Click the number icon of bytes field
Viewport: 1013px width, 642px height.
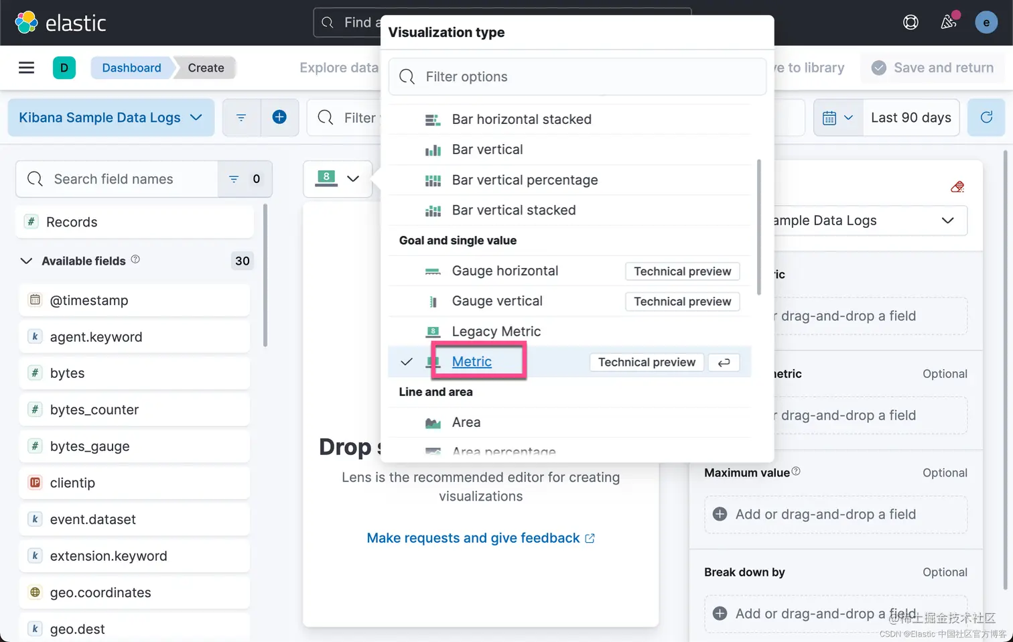35,373
